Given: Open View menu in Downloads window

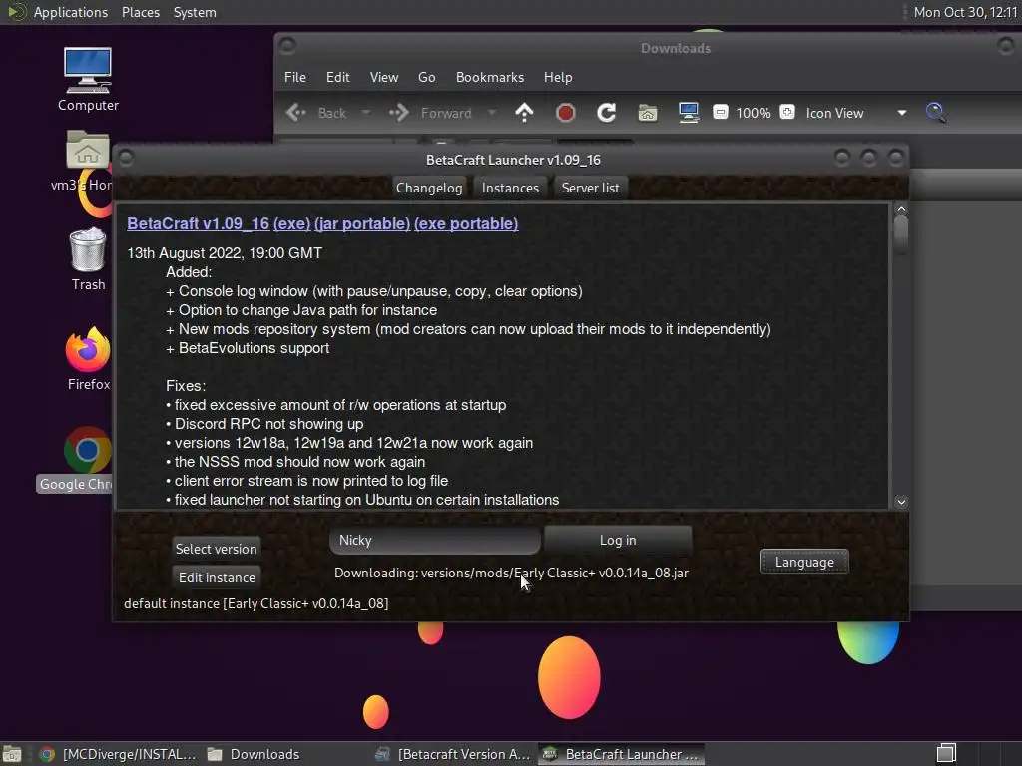Looking at the screenshot, I should pos(384,77).
